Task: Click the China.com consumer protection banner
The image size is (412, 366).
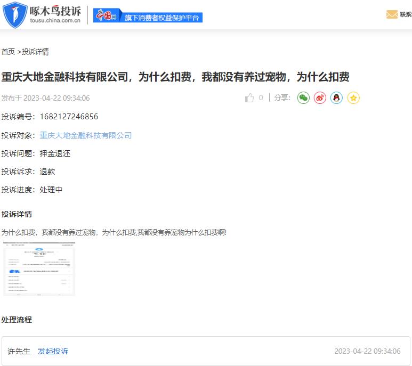Action: click(148, 15)
